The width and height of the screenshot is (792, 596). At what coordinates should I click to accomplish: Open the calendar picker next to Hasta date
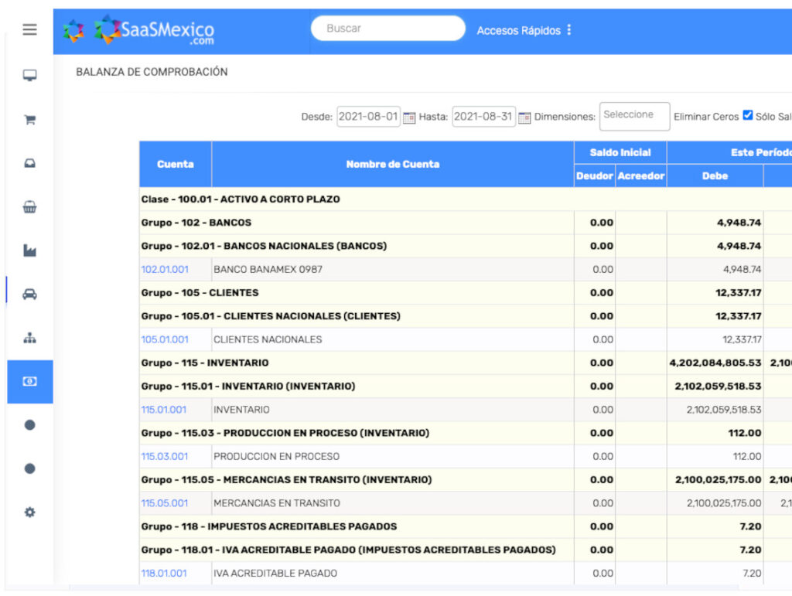[x=525, y=116]
